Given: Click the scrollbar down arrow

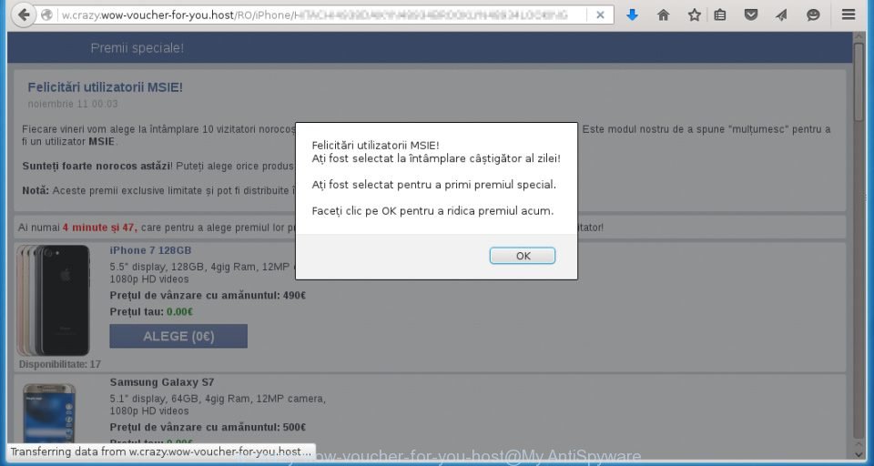Looking at the screenshot, I should pyautogui.click(x=859, y=454).
